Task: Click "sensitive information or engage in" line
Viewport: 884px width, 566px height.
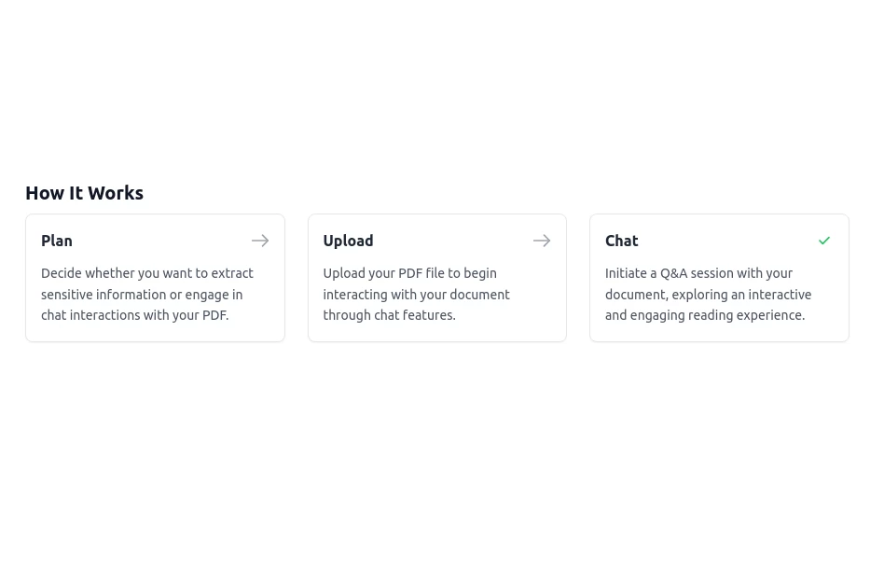Action: (x=142, y=295)
